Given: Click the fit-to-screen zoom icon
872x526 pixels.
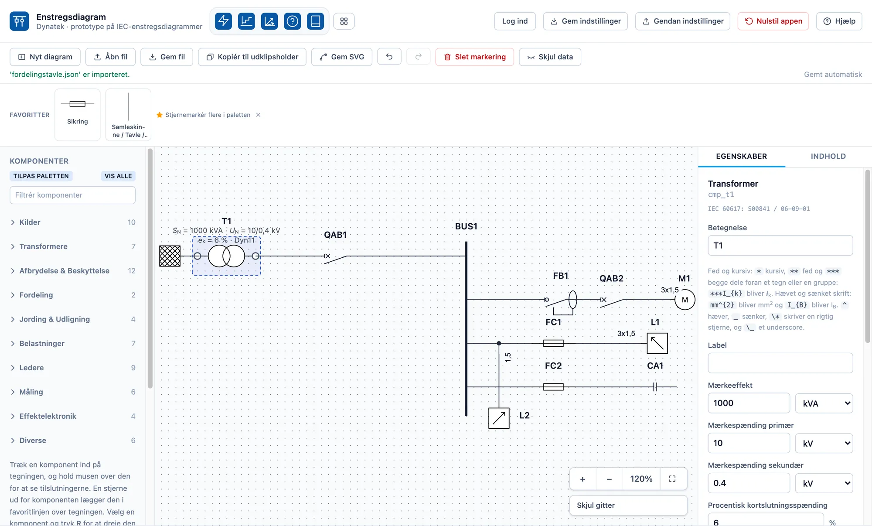Looking at the screenshot, I should click(x=672, y=479).
